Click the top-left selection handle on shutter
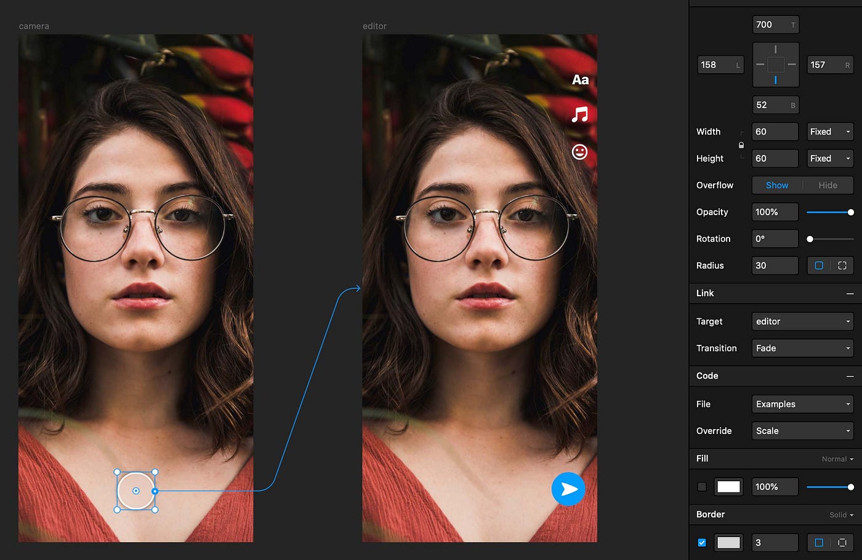 coord(117,472)
